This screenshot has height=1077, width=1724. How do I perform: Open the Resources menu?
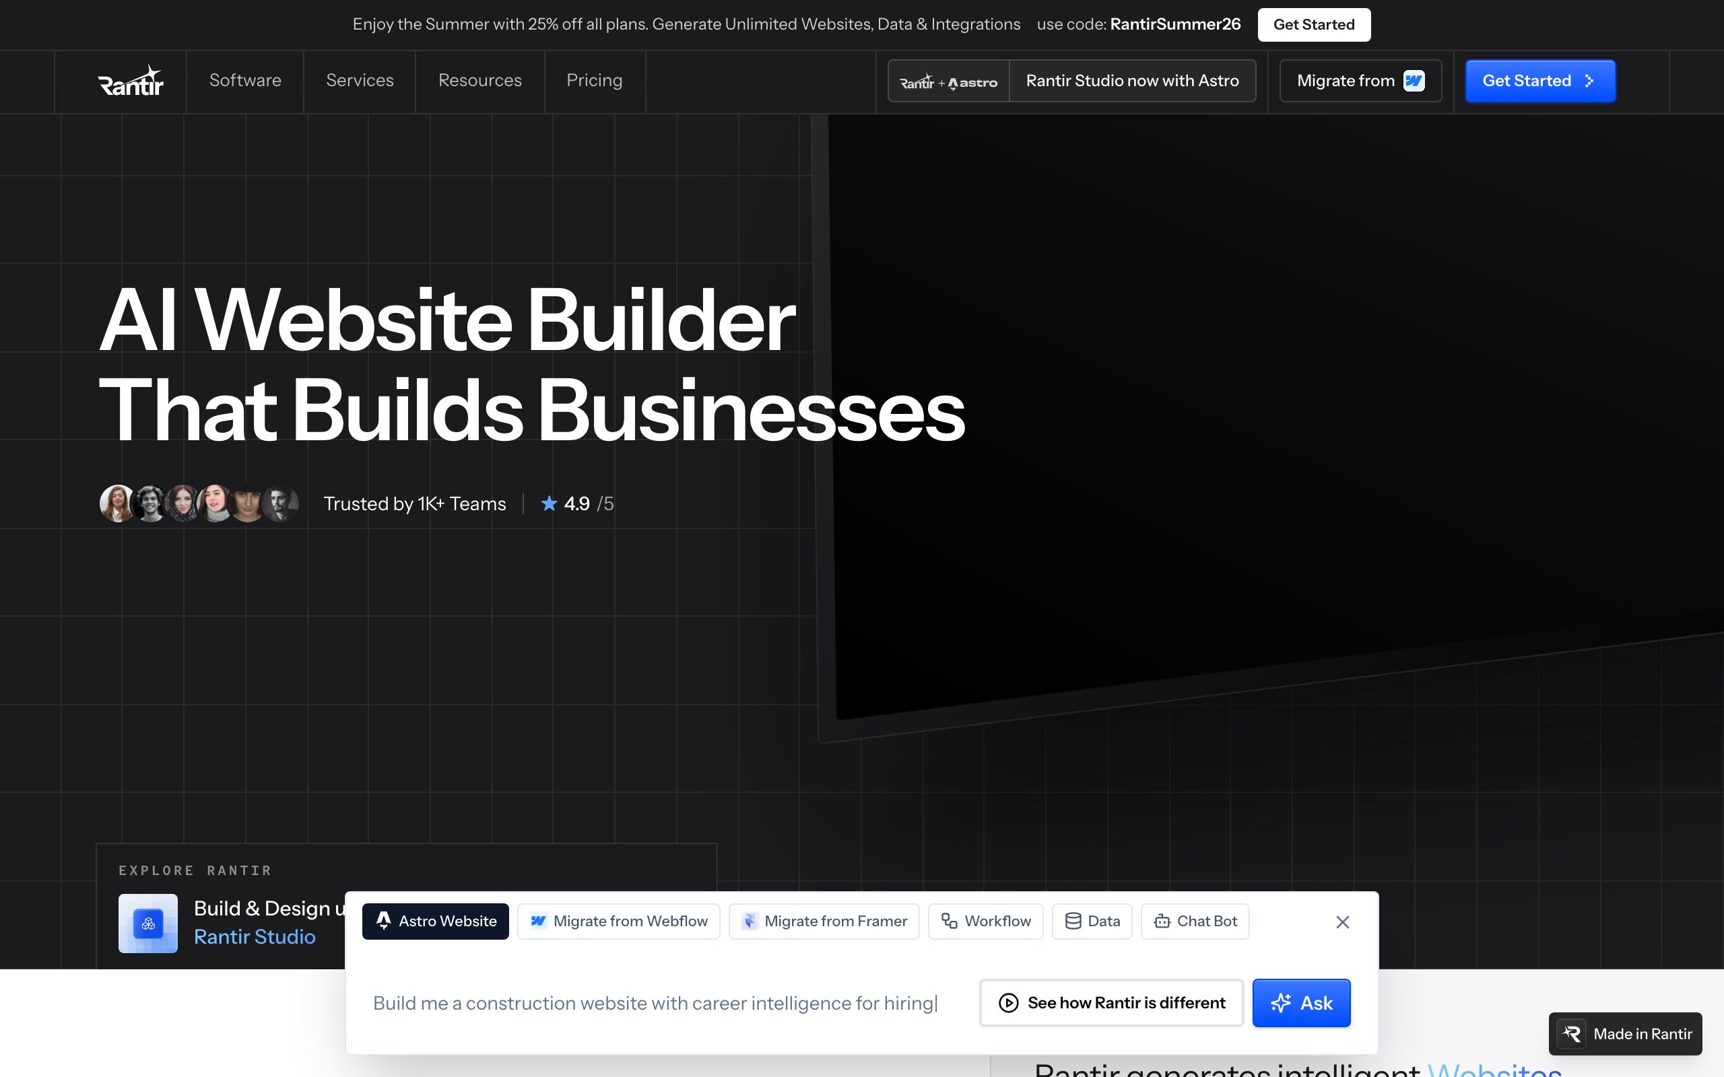[480, 81]
